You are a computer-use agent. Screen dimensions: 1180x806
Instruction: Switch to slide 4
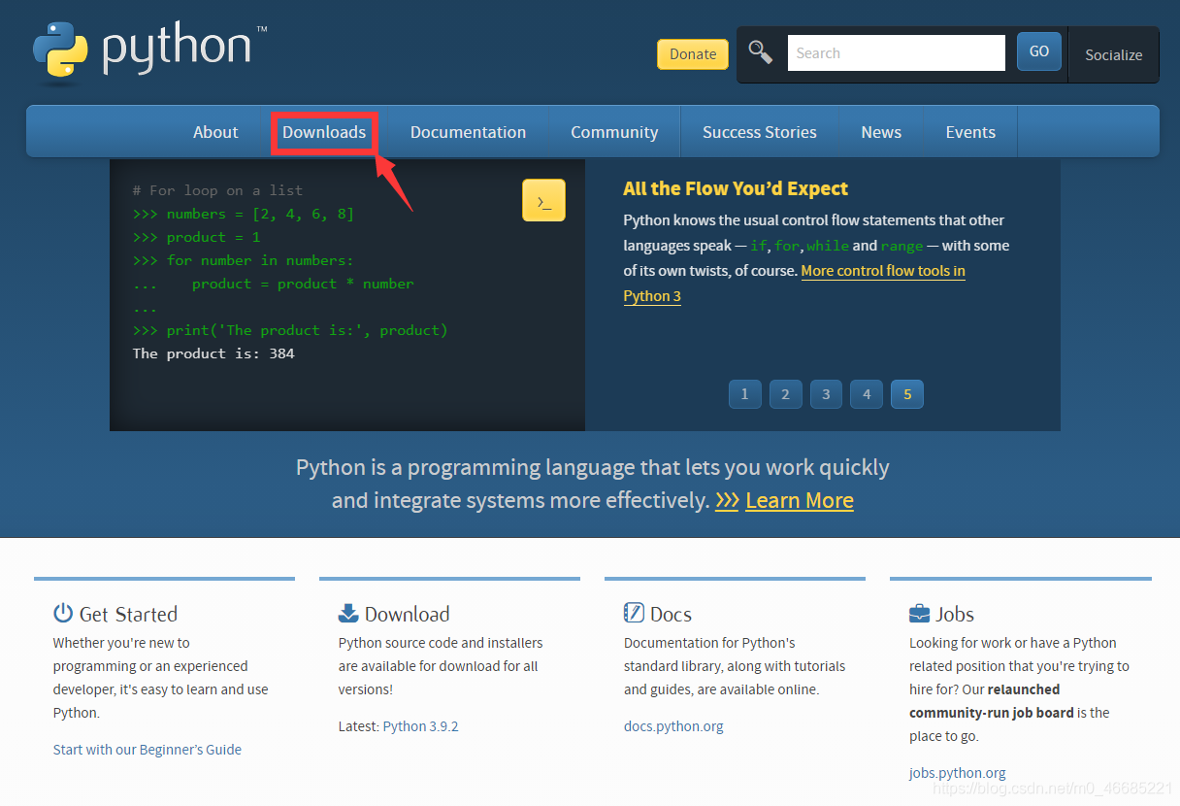[x=867, y=394]
